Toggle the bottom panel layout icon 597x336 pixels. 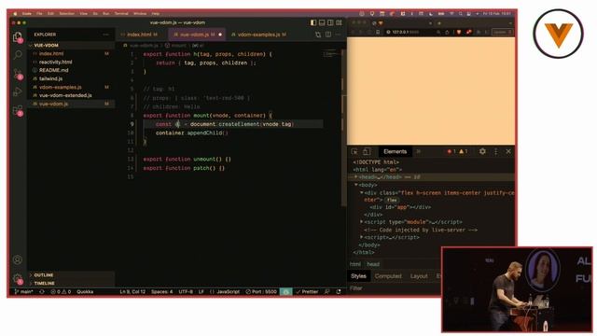(x=322, y=22)
